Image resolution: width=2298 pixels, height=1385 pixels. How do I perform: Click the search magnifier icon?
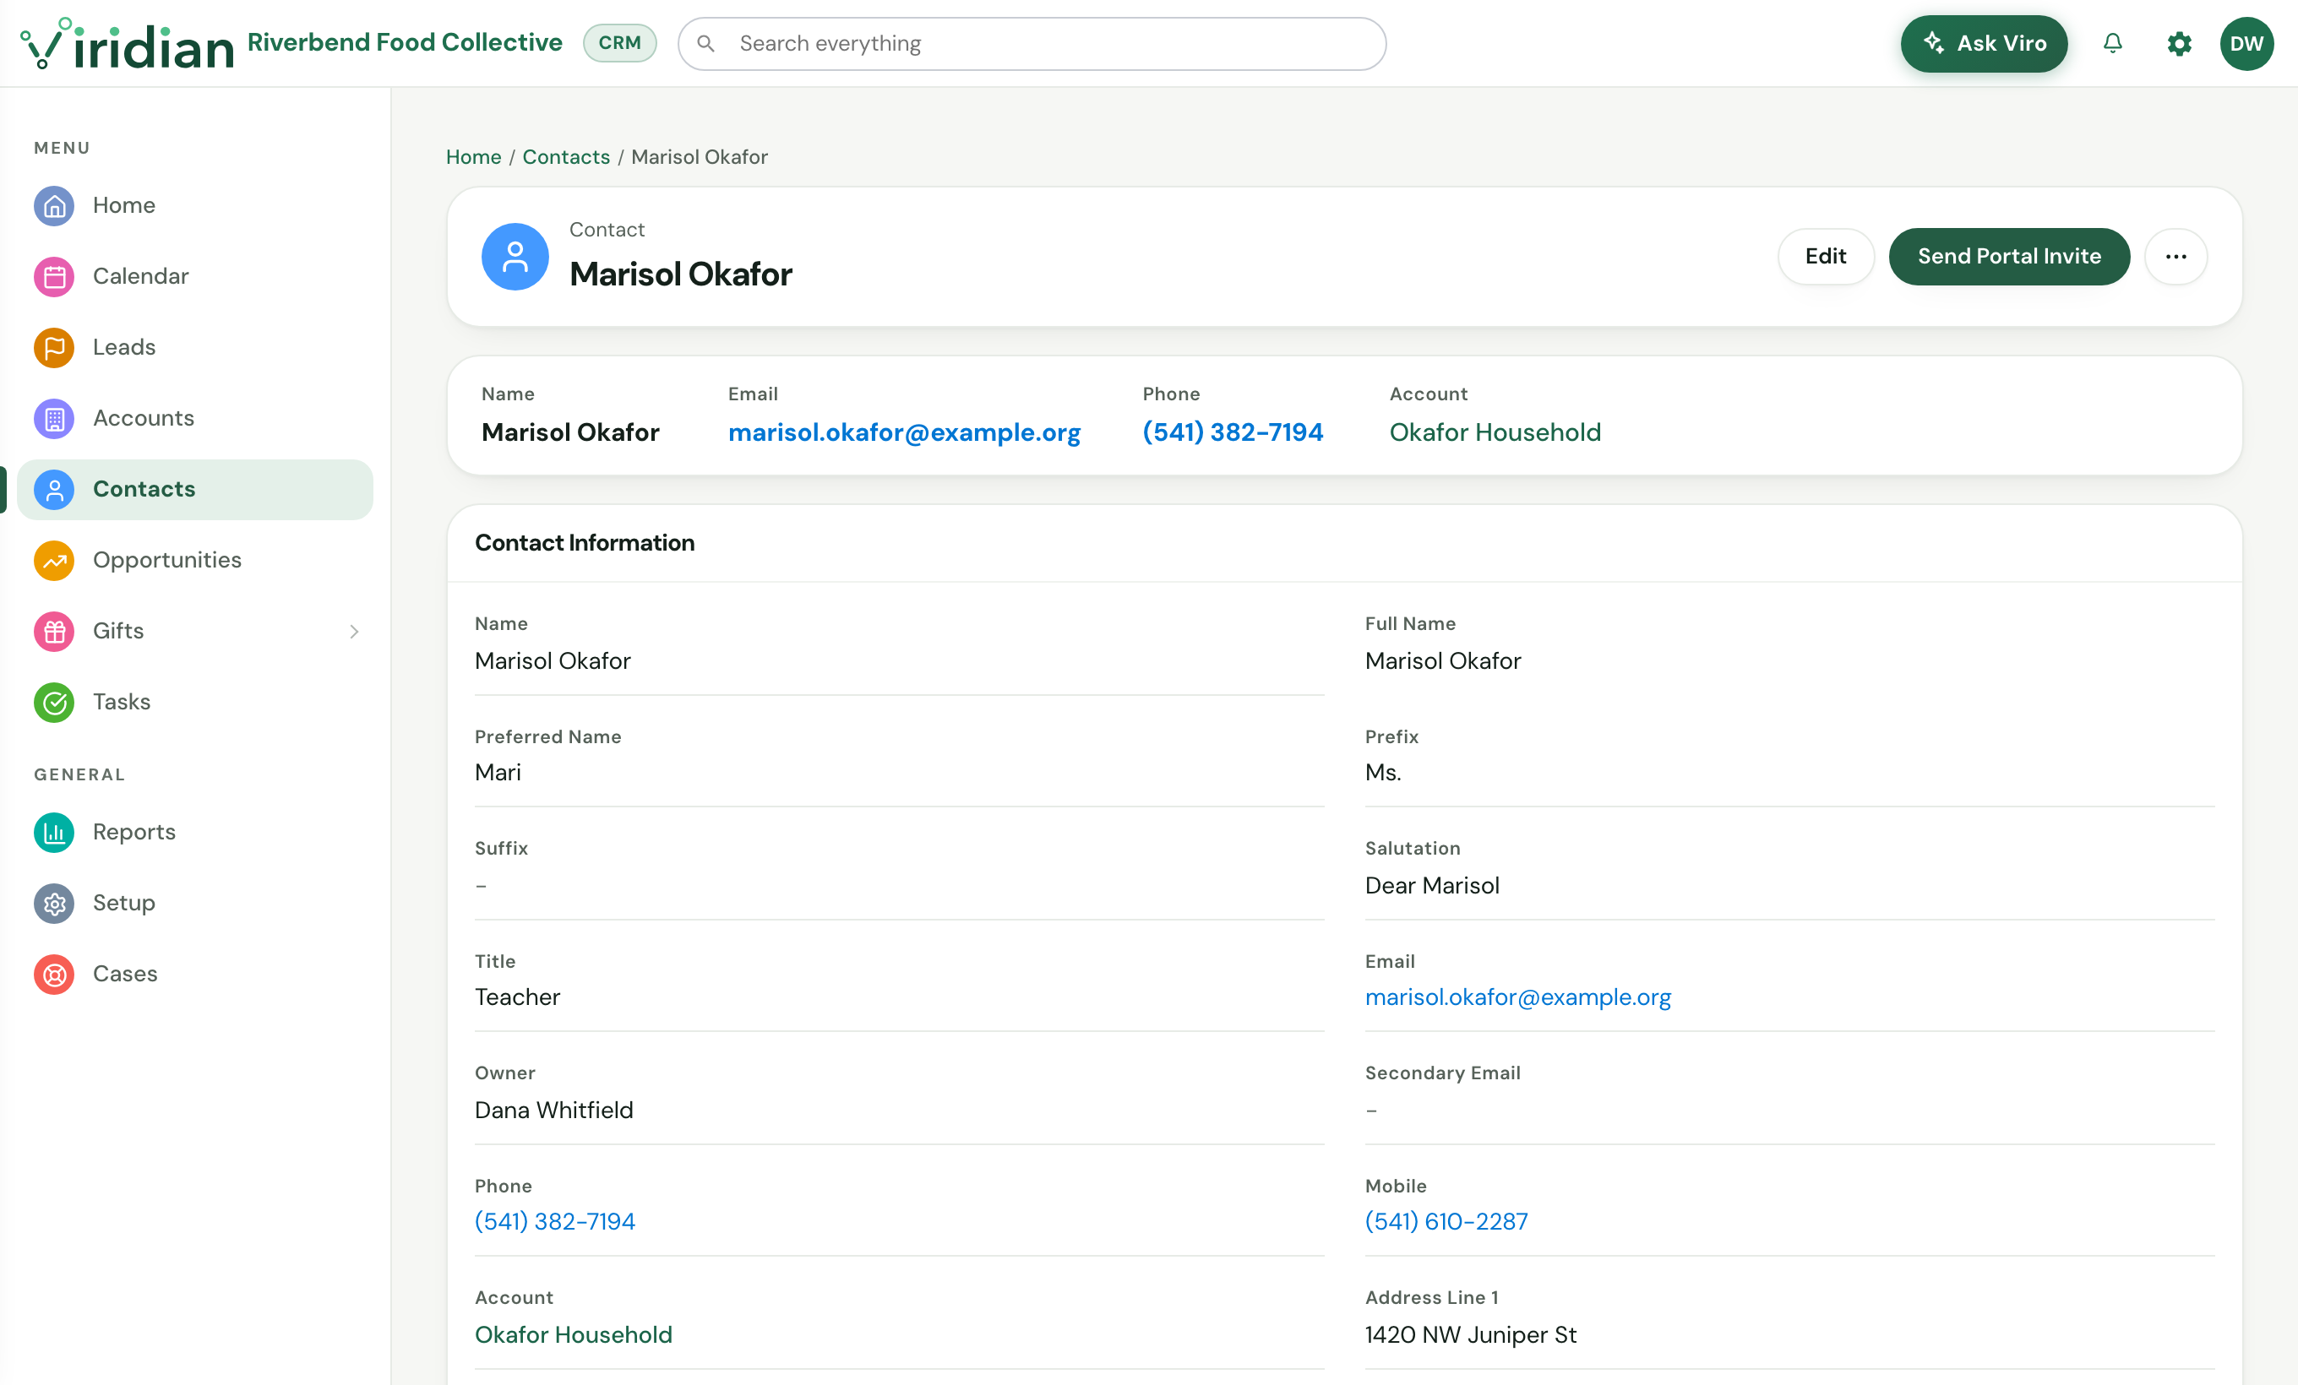706,44
